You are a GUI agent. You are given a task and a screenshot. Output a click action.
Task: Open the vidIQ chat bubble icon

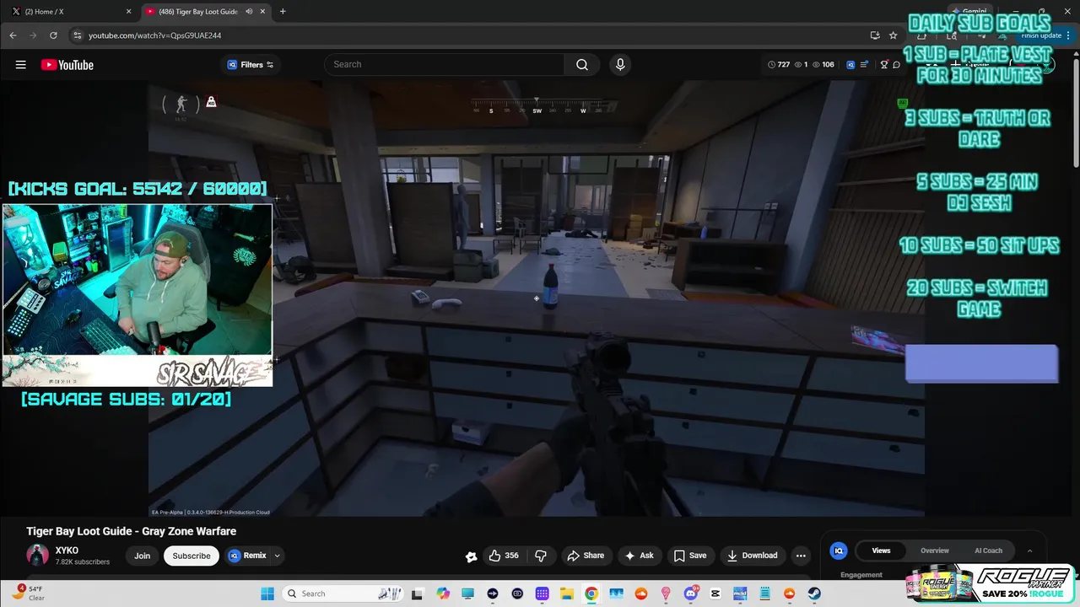pyautogui.click(x=896, y=65)
